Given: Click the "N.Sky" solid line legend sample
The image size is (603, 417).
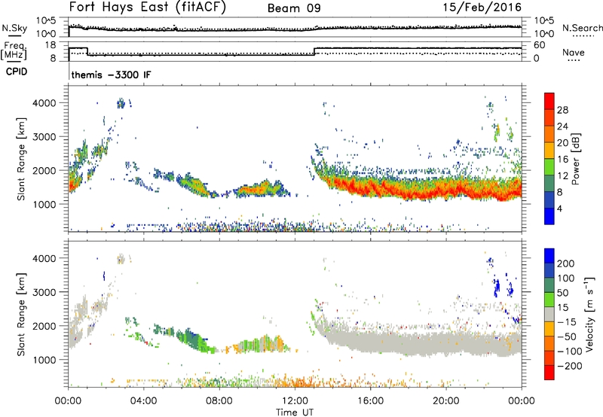Looking at the screenshot, I should tap(14, 35).
